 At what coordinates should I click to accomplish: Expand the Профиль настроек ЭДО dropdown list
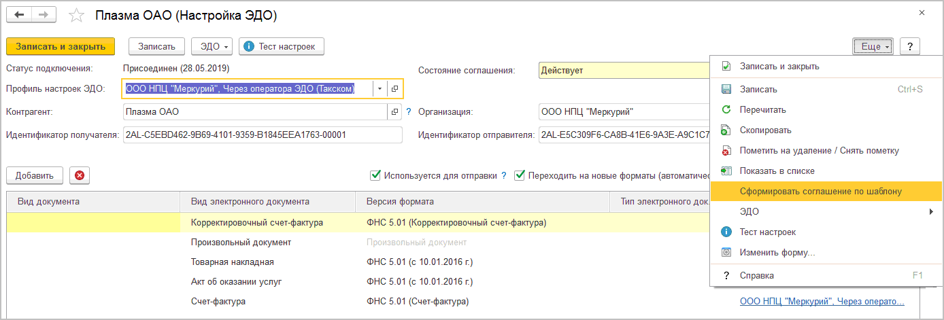[380, 89]
